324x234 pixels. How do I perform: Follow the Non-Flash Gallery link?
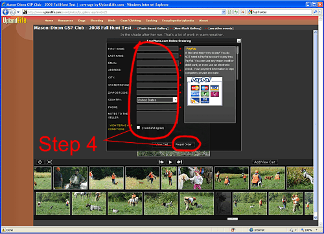click(x=187, y=28)
